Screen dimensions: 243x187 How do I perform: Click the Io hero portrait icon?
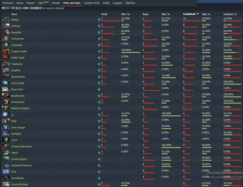pos(6,114)
